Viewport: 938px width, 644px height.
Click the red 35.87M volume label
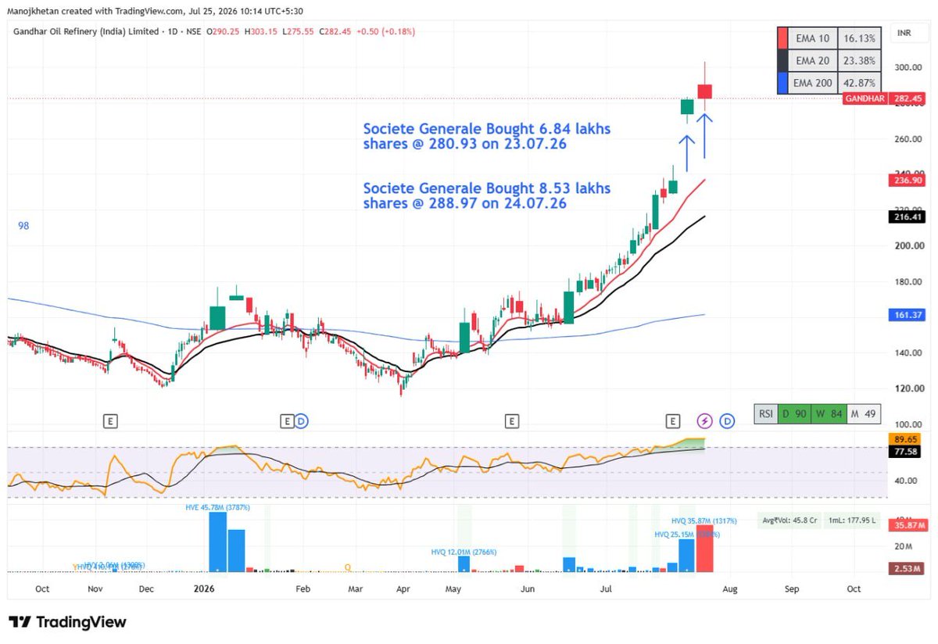tap(908, 526)
